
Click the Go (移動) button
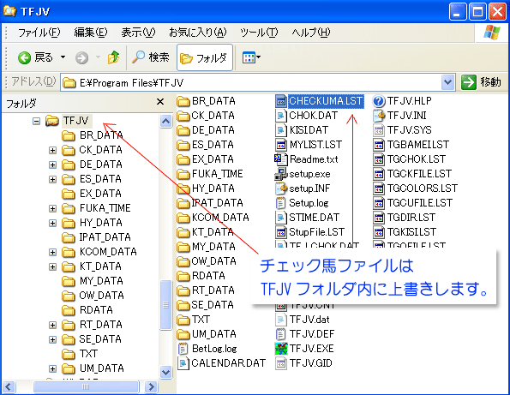481,82
